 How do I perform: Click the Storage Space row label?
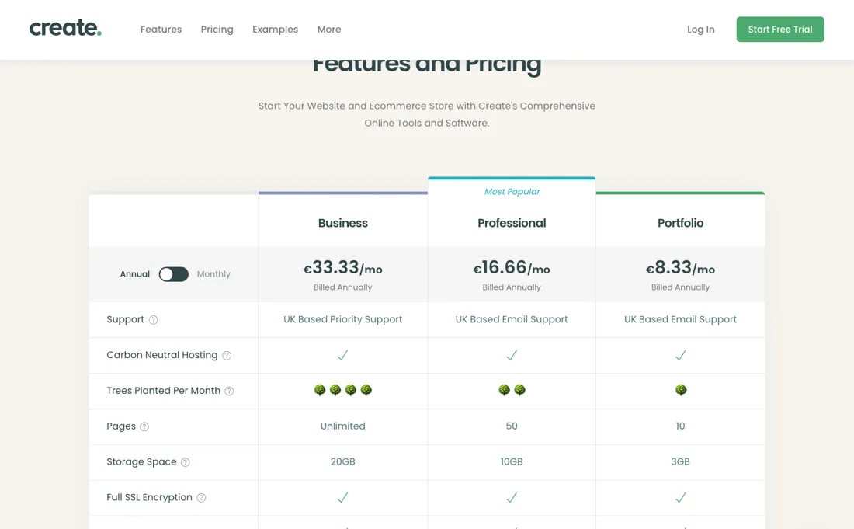click(141, 461)
